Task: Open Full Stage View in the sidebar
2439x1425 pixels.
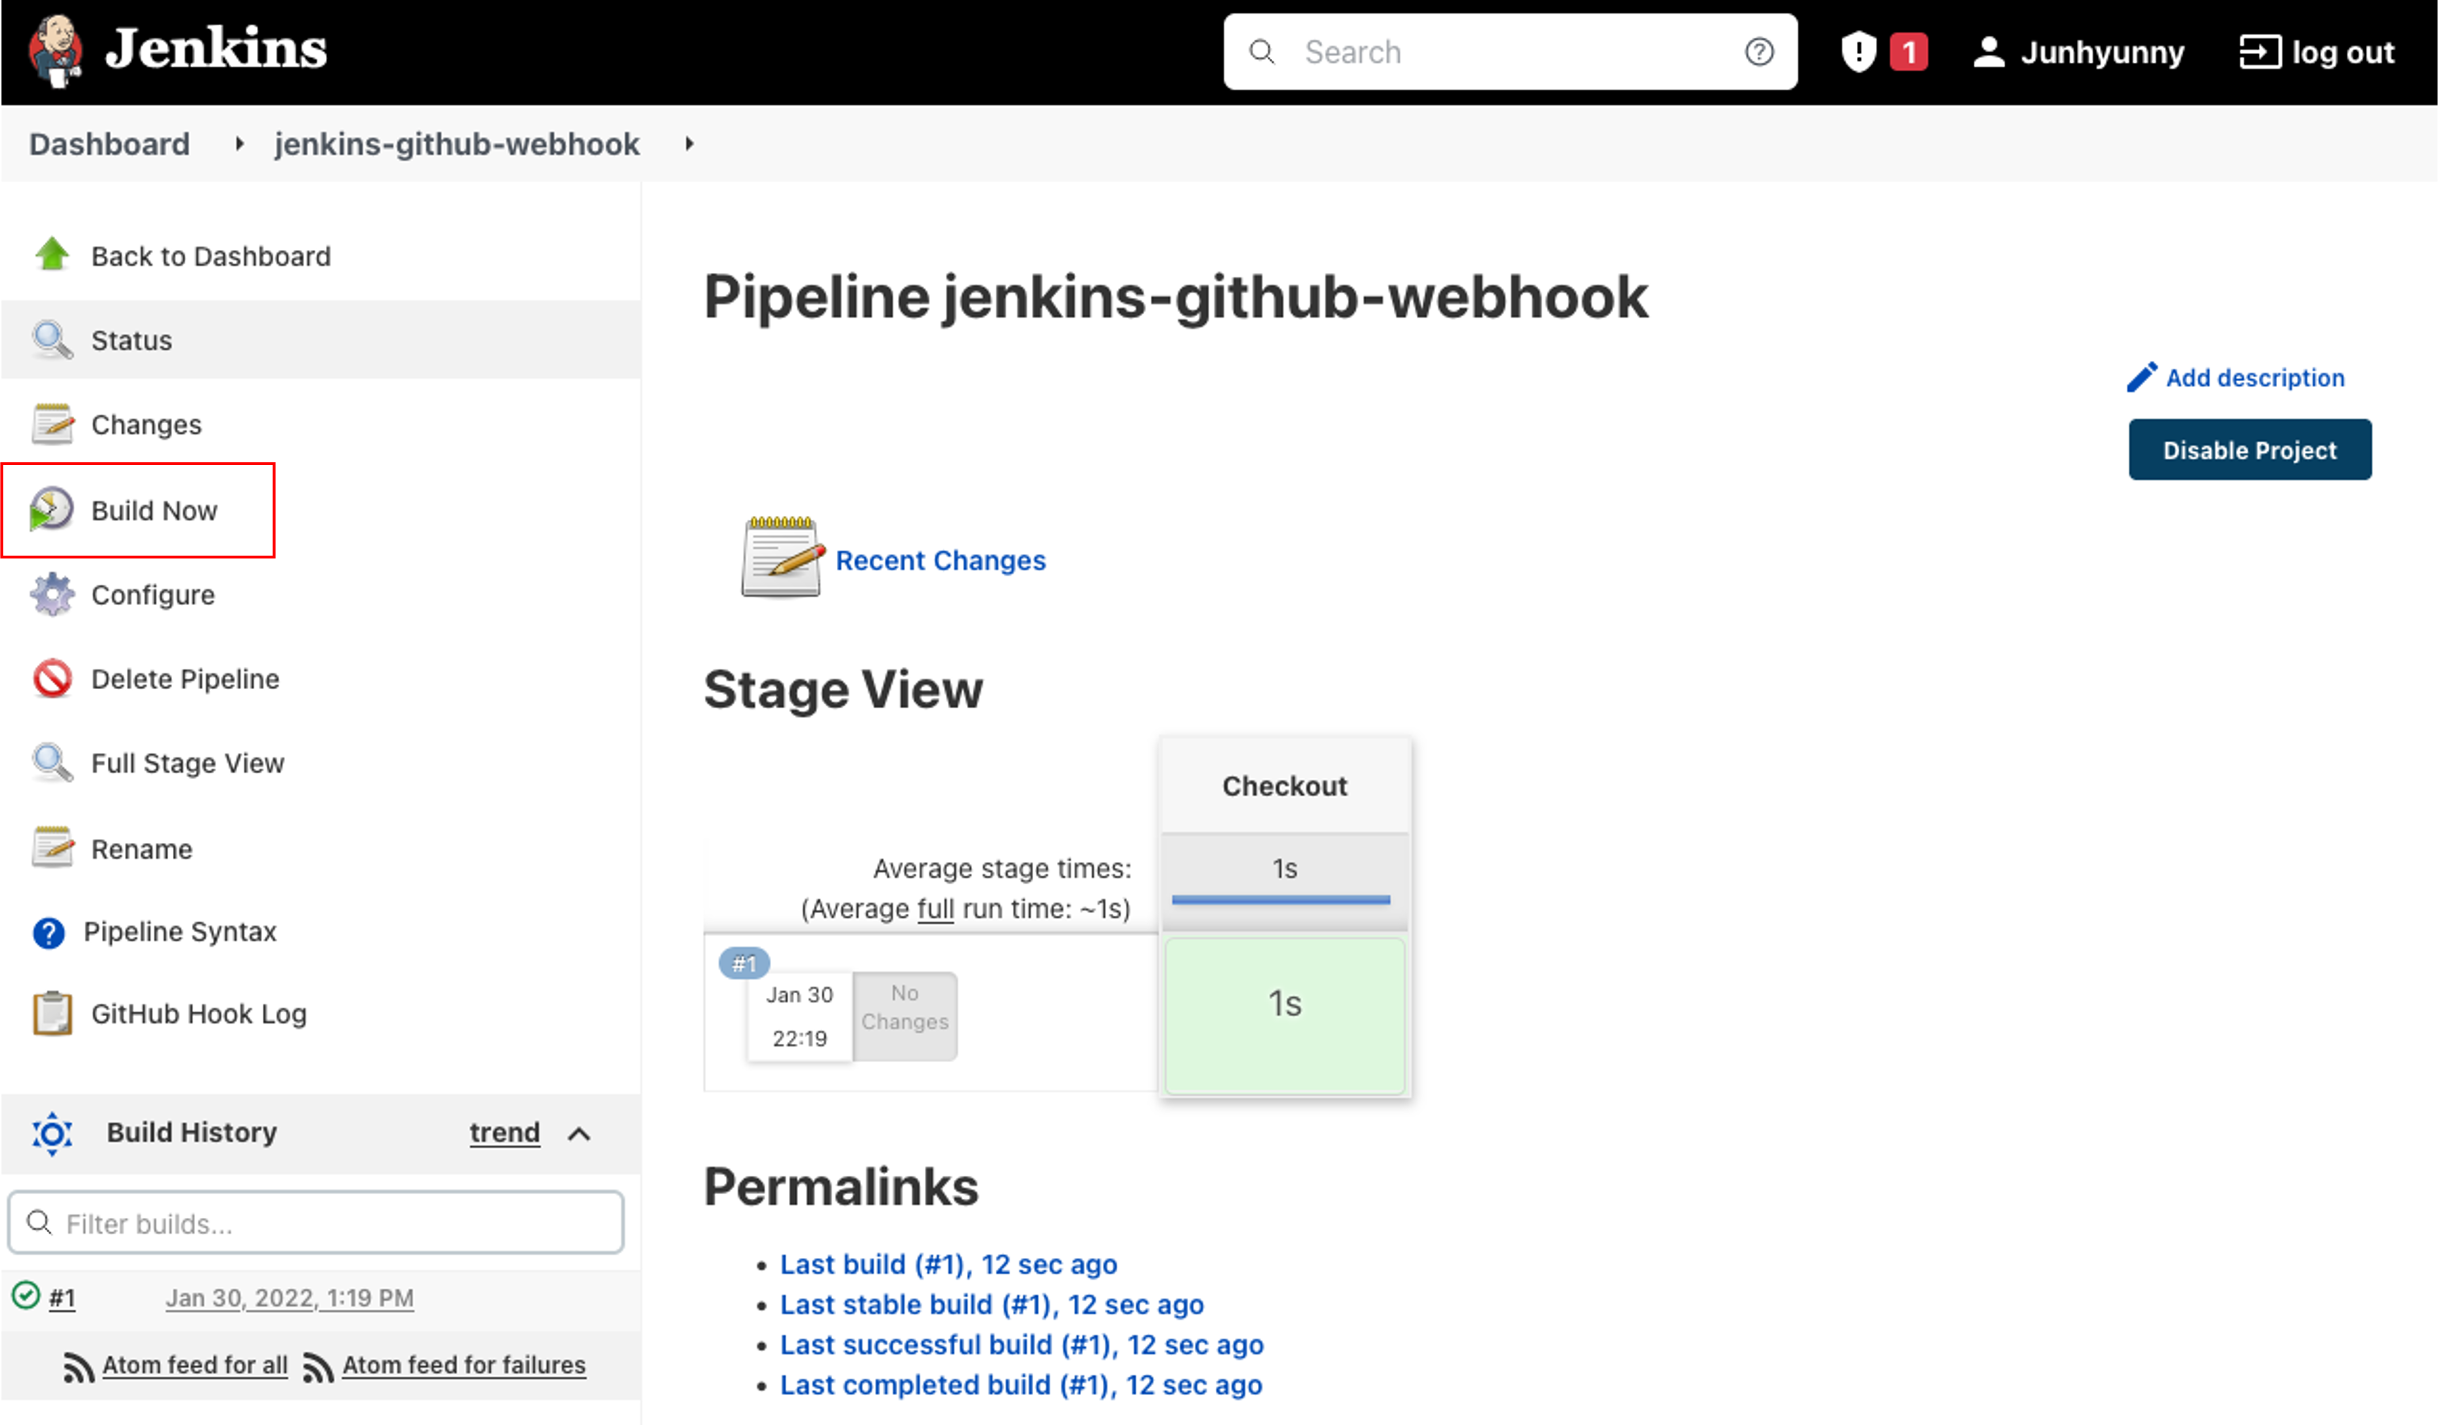Action: 188,763
